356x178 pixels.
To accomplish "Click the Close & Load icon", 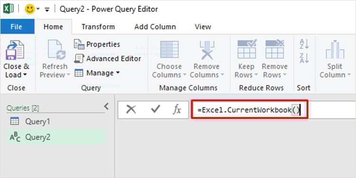I will click(16, 50).
